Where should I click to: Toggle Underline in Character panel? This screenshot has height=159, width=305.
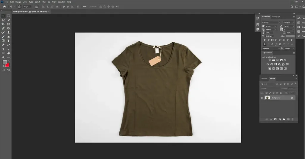coord(288,40)
